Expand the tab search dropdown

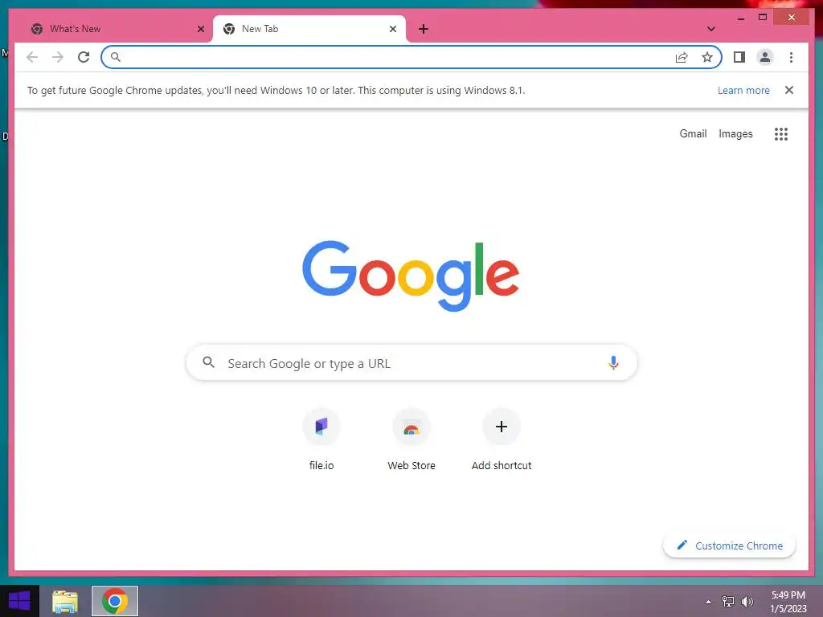coord(710,29)
